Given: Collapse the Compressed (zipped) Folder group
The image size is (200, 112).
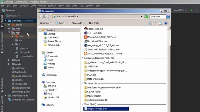Looking at the screenshot, I should pos(82,58).
